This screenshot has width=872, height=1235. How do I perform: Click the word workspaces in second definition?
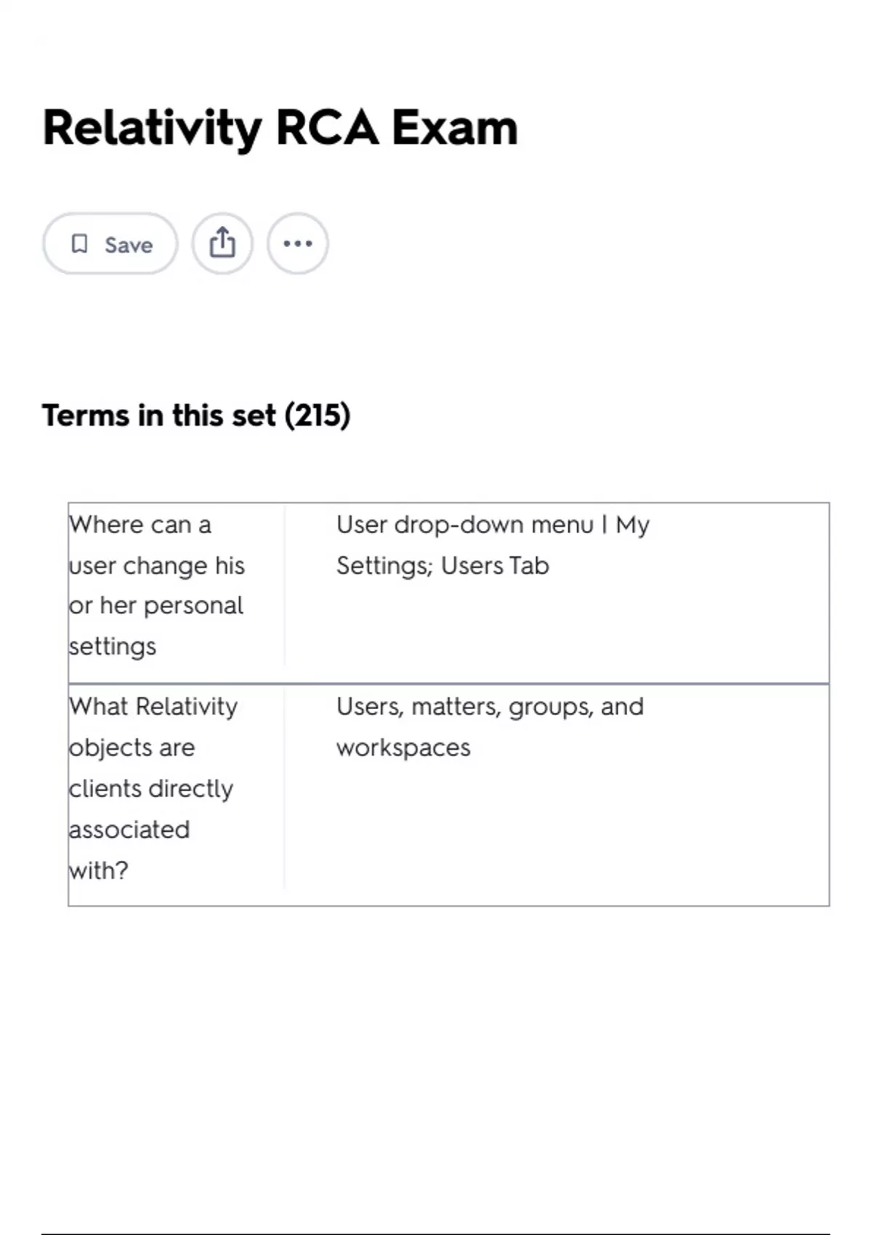[403, 748]
